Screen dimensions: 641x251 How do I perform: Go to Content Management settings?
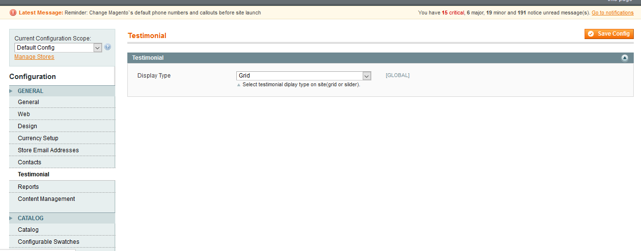click(x=46, y=199)
